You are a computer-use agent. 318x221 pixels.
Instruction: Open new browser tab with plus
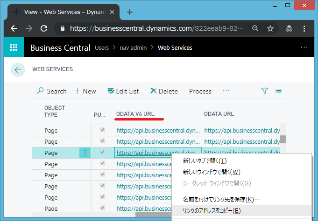[130, 12]
